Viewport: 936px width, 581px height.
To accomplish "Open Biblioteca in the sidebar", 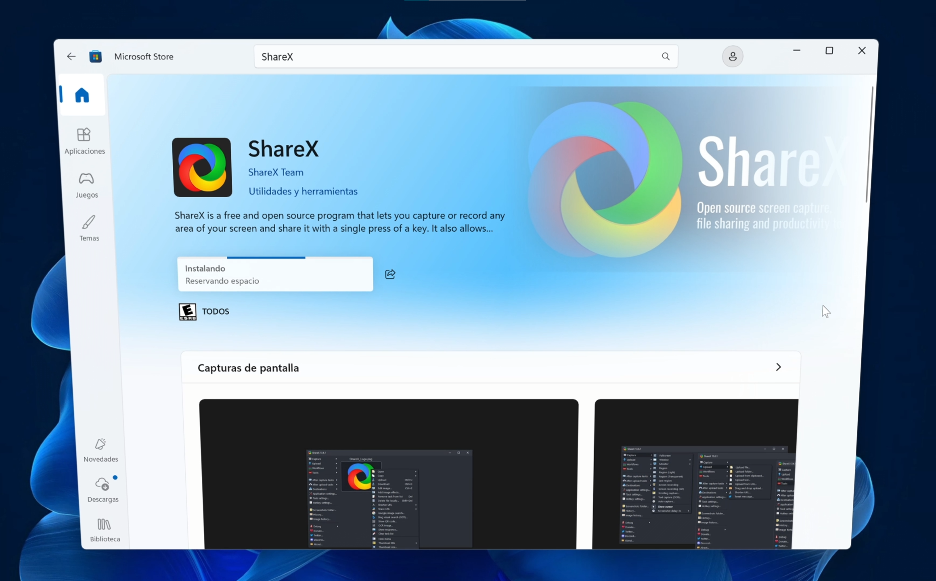I will coord(105,530).
